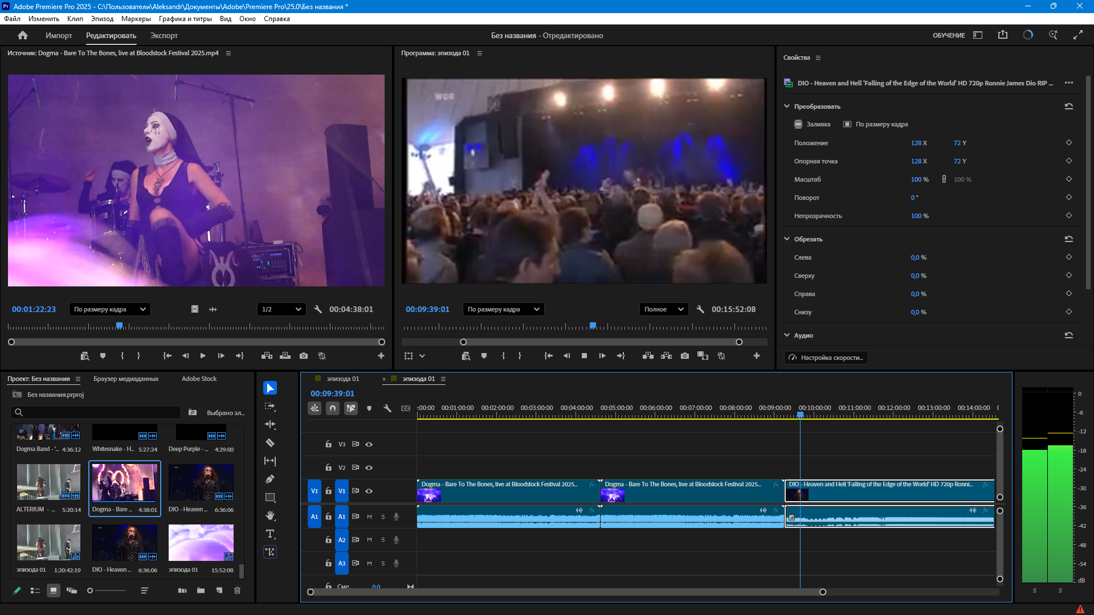Image resolution: width=1094 pixels, height=615 pixels.
Task: Toggle V2 track output eye icon
Action: (369, 468)
